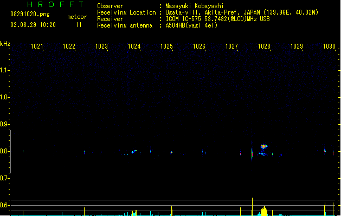Click the Receiving antenna label
This screenshot has width=341, height=216.
125,25
